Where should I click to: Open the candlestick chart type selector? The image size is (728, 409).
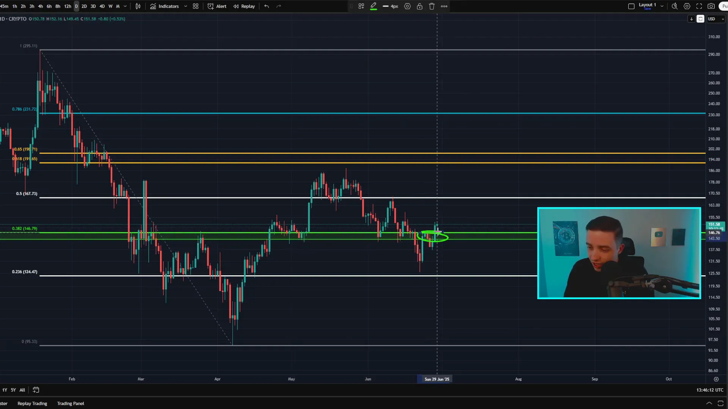click(x=138, y=6)
